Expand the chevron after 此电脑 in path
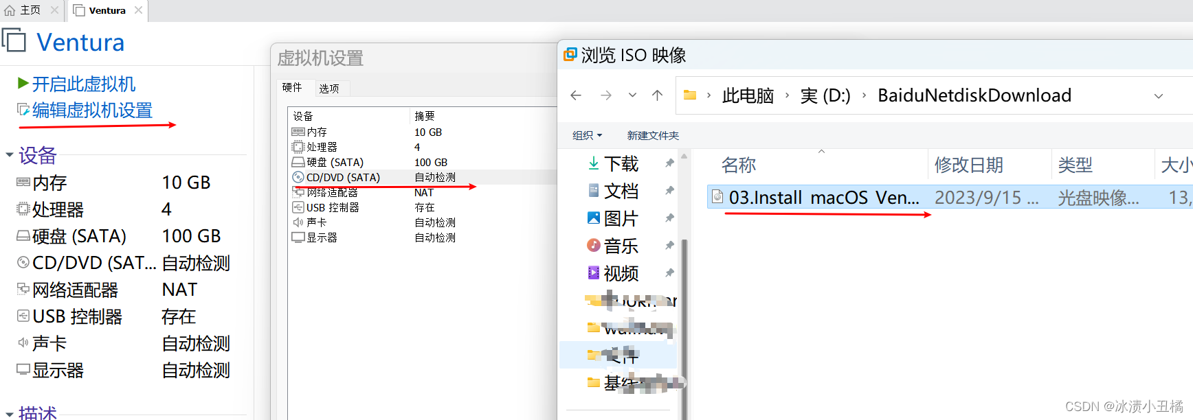This screenshot has width=1193, height=420. point(787,95)
